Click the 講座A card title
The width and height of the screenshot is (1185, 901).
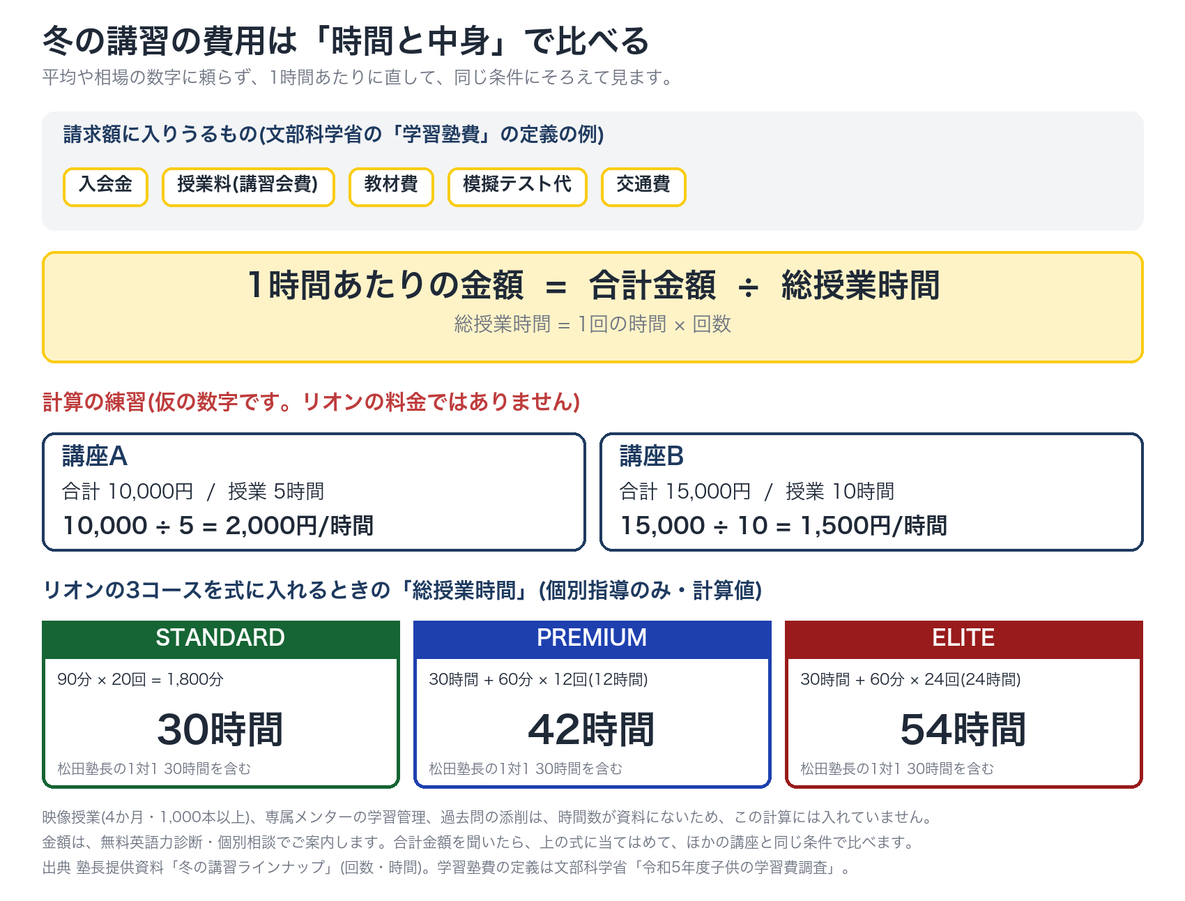point(95,456)
